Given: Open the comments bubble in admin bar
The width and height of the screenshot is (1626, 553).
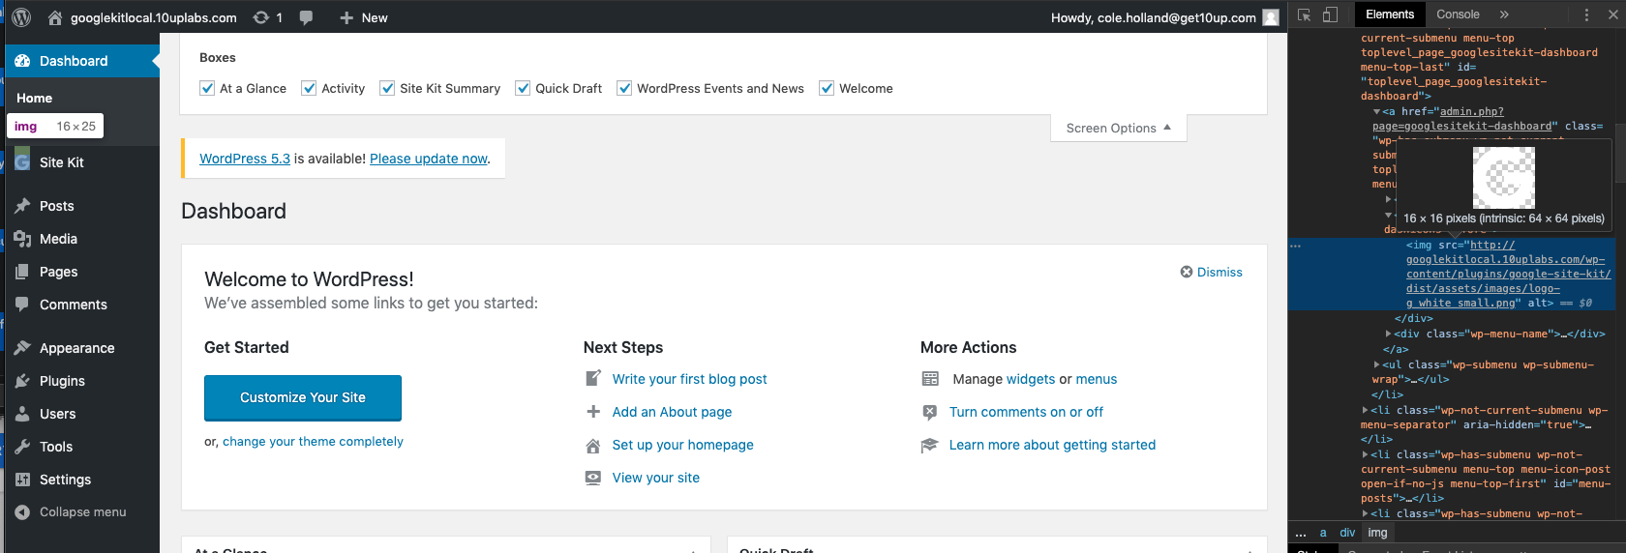Looking at the screenshot, I should 306,17.
